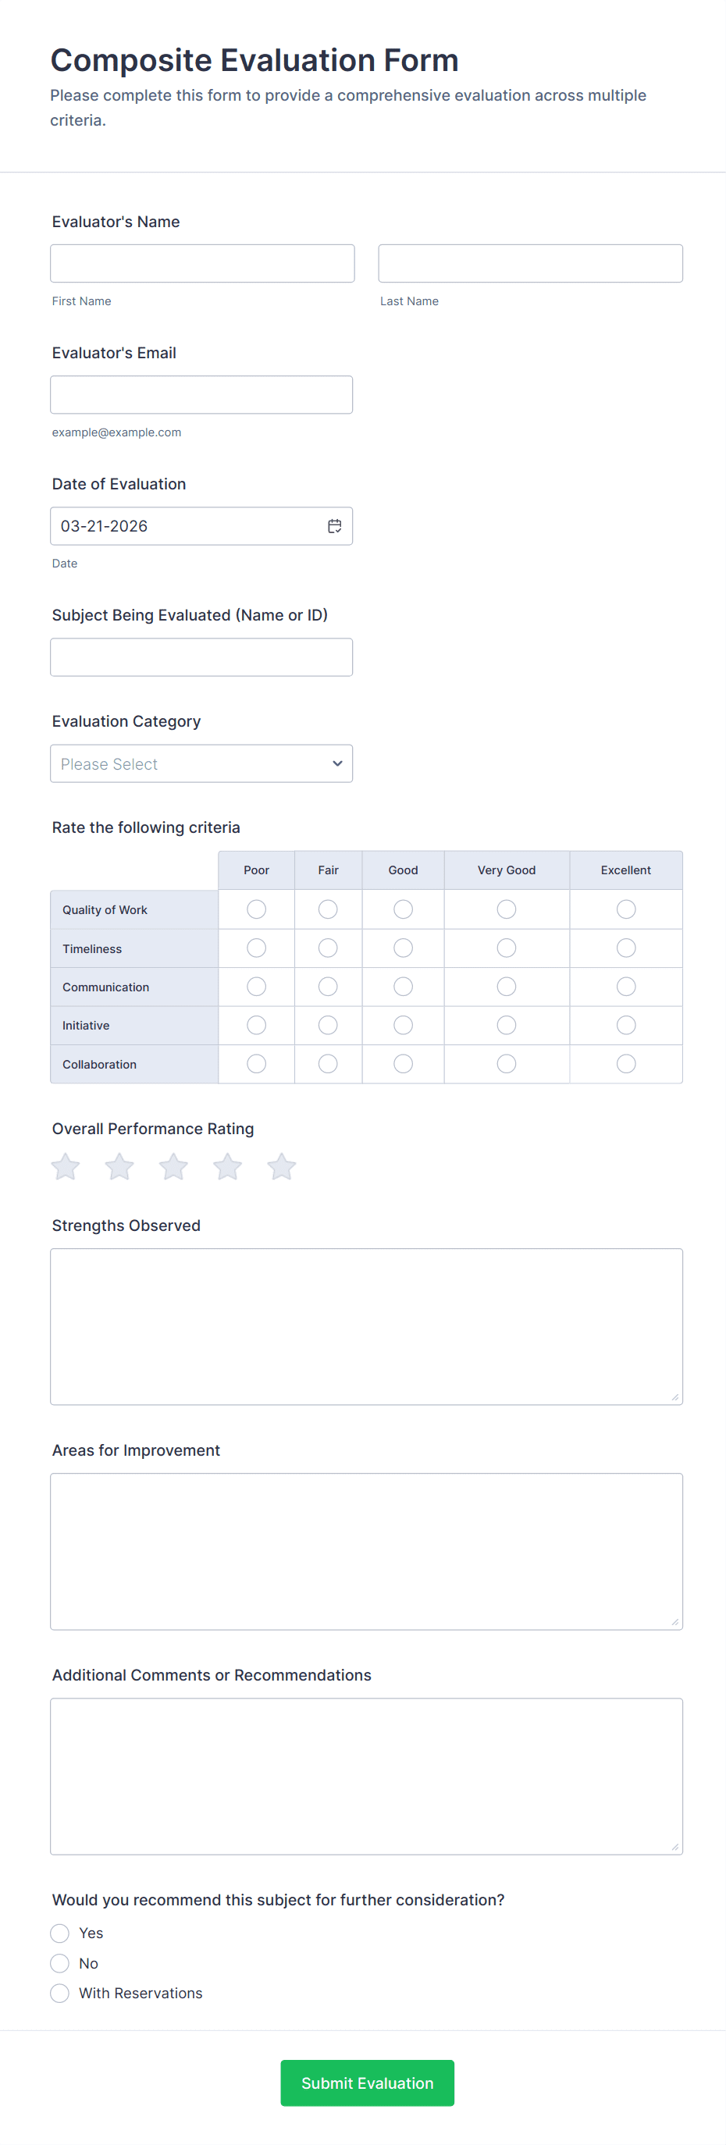Select the second star in the rating row

tap(119, 1167)
